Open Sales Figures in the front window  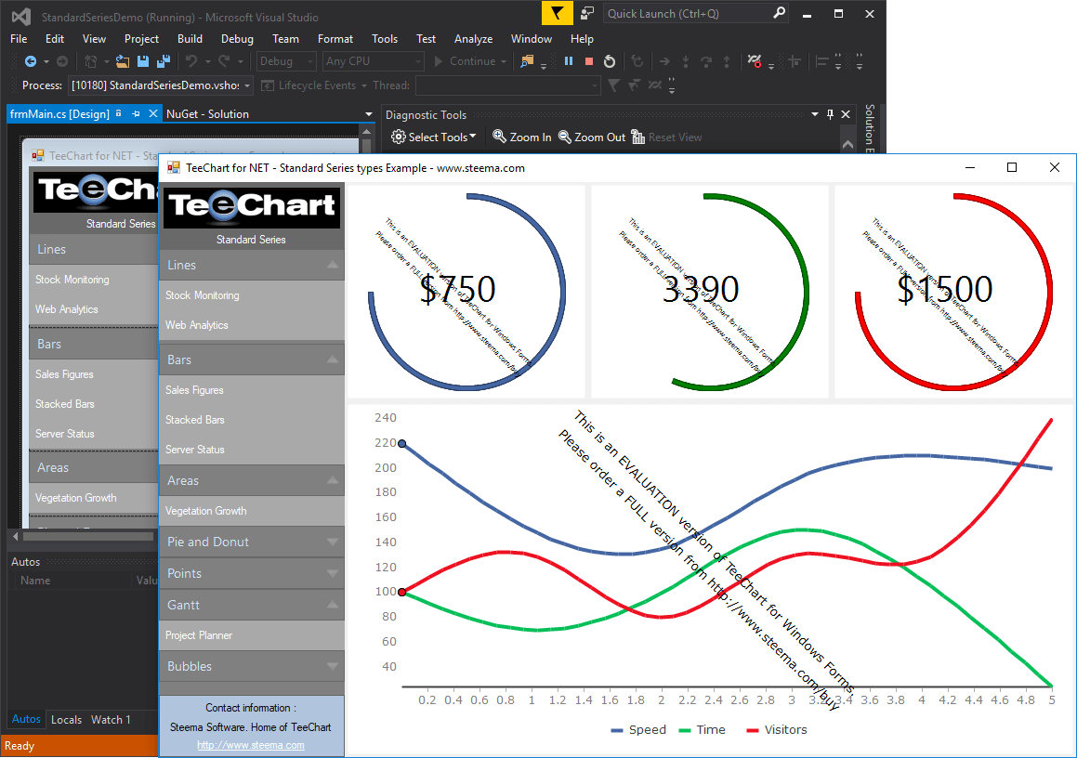[x=252, y=390]
